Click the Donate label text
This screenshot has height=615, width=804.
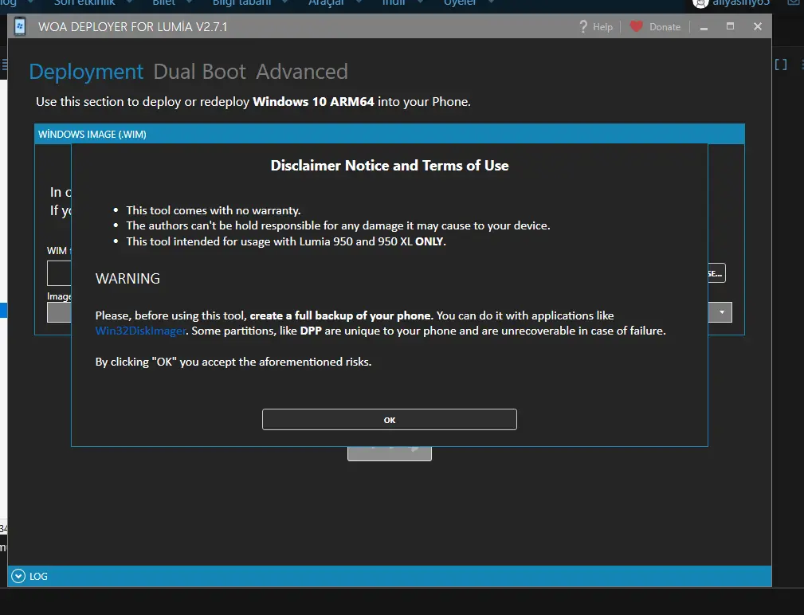(665, 26)
